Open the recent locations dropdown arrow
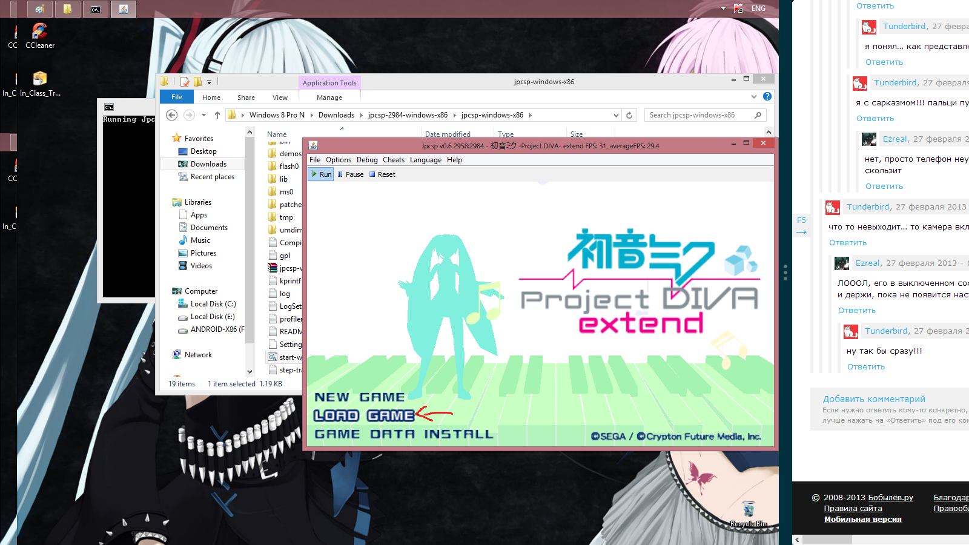The width and height of the screenshot is (969, 545). pyautogui.click(x=203, y=115)
